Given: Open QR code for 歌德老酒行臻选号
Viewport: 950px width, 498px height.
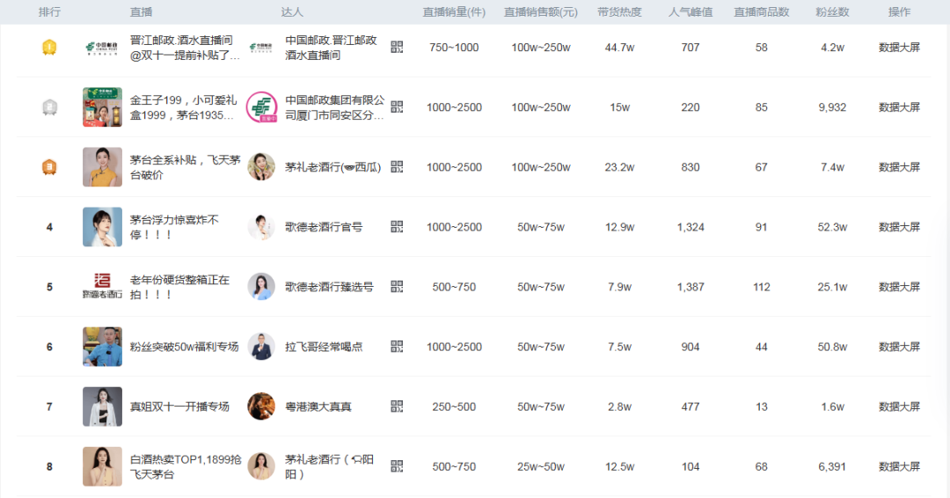Looking at the screenshot, I should 397,287.
